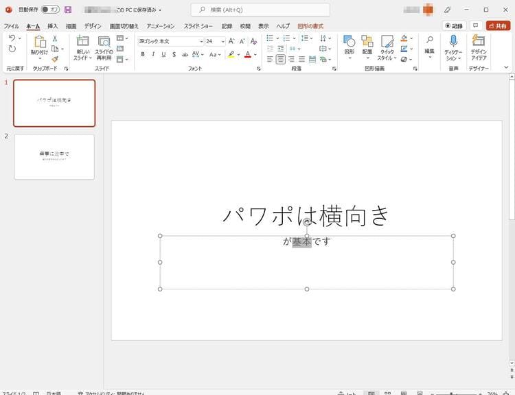Open the Editing search dropdown
This screenshot has height=395, width=515.
430,47
